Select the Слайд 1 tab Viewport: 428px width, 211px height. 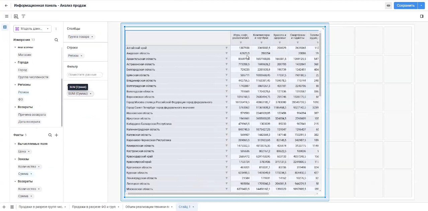point(185,207)
